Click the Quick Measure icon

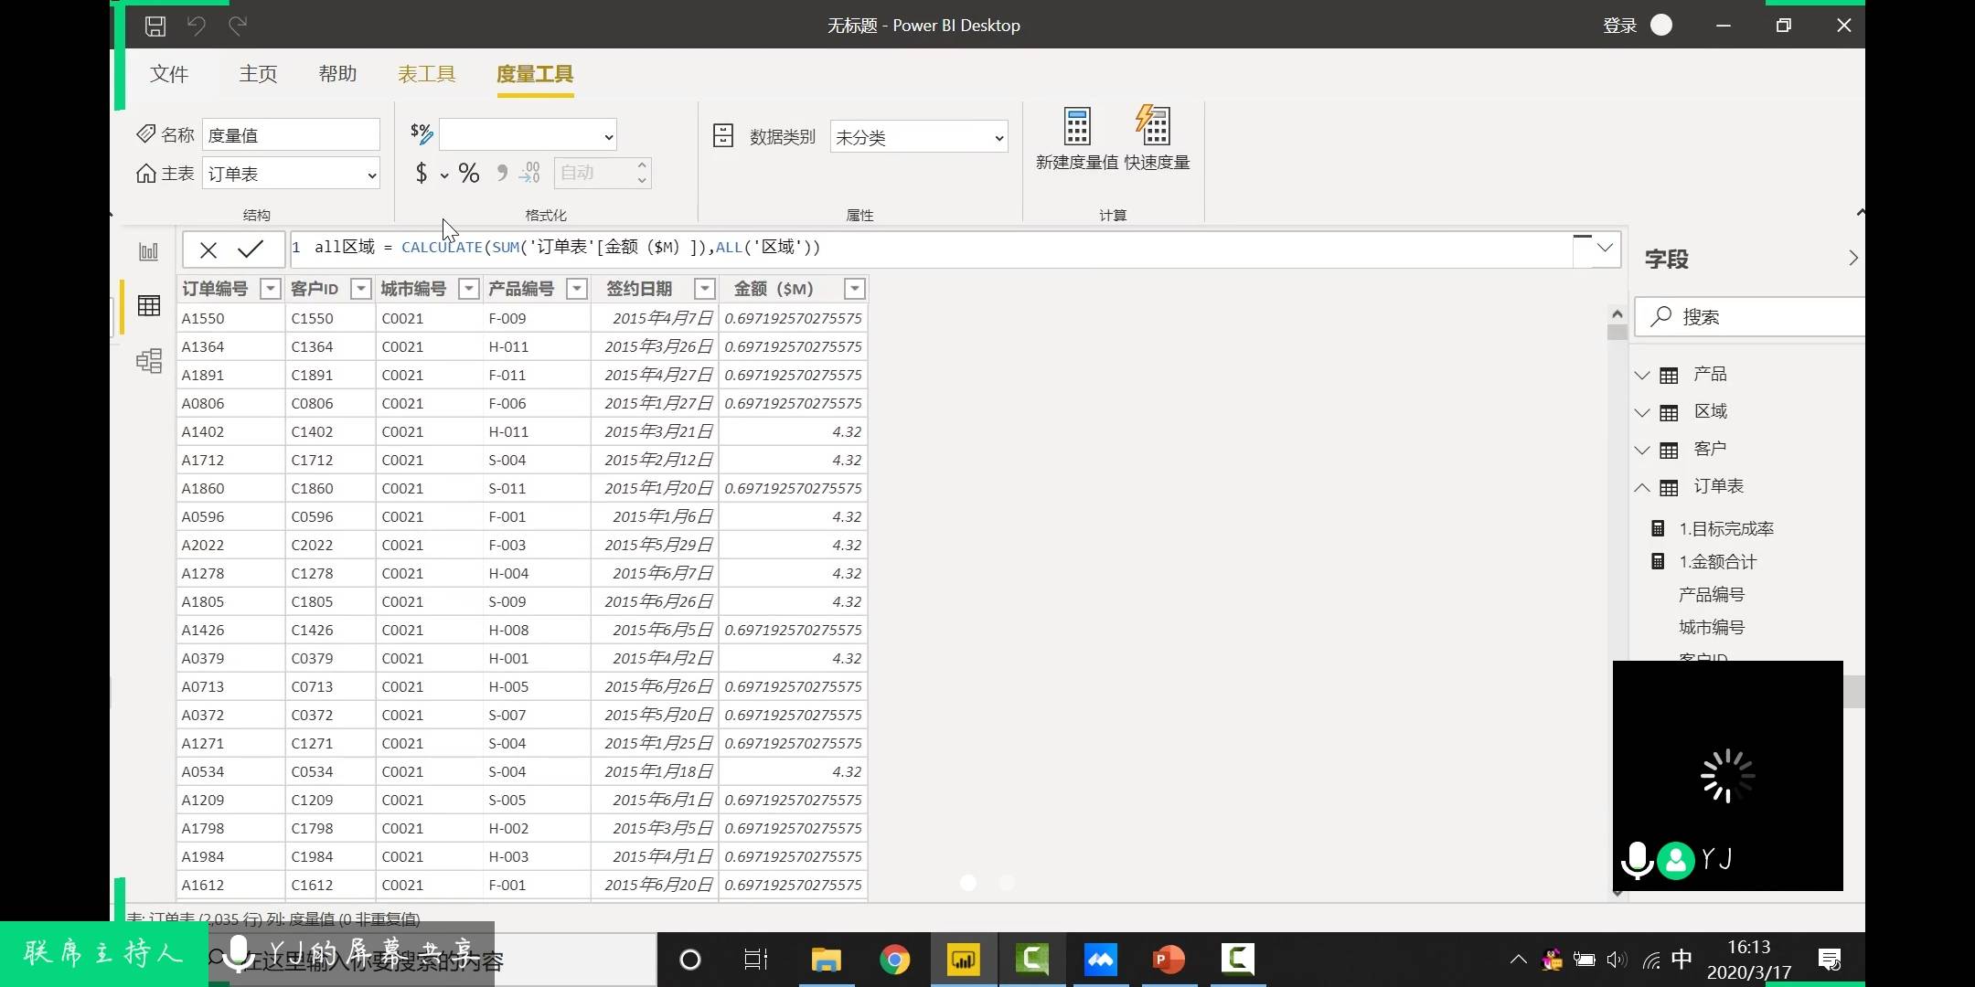[x=1155, y=127]
